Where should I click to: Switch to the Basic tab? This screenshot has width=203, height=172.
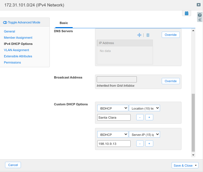click(64, 23)
